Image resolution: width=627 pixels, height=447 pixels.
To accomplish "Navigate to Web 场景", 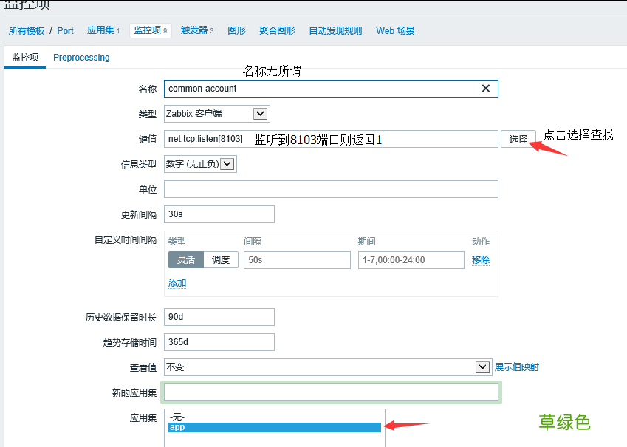I will pyautogui.click(x=394, y=31).
